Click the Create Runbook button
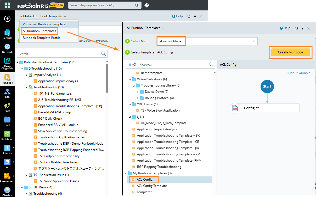Viewport: 316px width, 197px height. [291, 52]
